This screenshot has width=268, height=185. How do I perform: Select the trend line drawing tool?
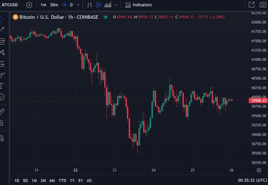[2, 29]
